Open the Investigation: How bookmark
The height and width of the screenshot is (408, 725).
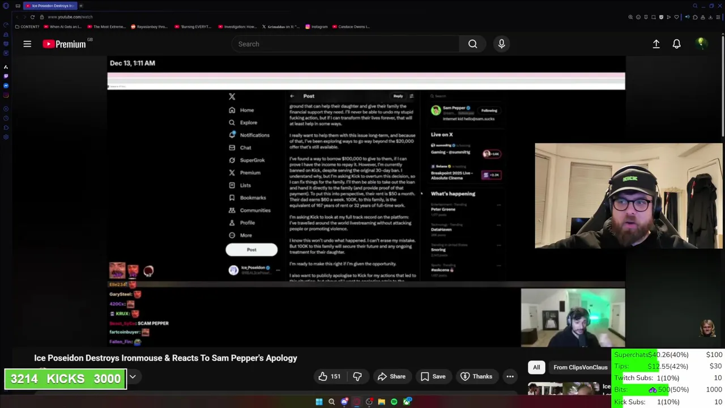[x=237, y=27]
